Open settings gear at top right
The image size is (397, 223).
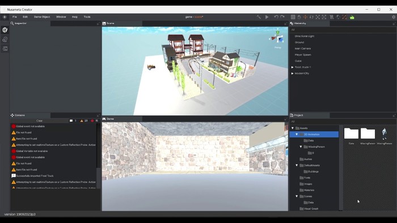point(394,17)
